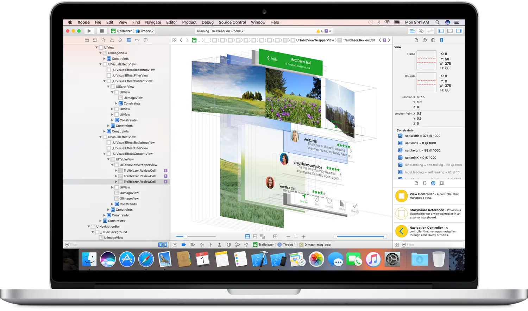Open the Issue navigator warning icon
The height and width of the screenshot is (311, 528).
112,40
